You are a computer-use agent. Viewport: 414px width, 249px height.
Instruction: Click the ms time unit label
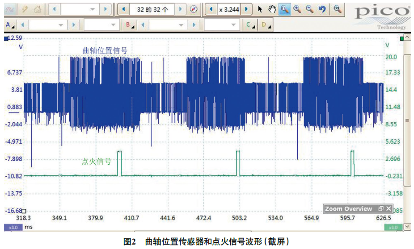point(29,227)
